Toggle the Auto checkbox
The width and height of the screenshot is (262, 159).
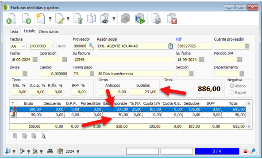pos(54,46)
